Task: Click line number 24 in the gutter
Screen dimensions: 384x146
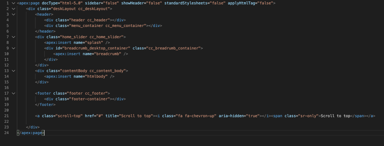Action: pos(7,133)
